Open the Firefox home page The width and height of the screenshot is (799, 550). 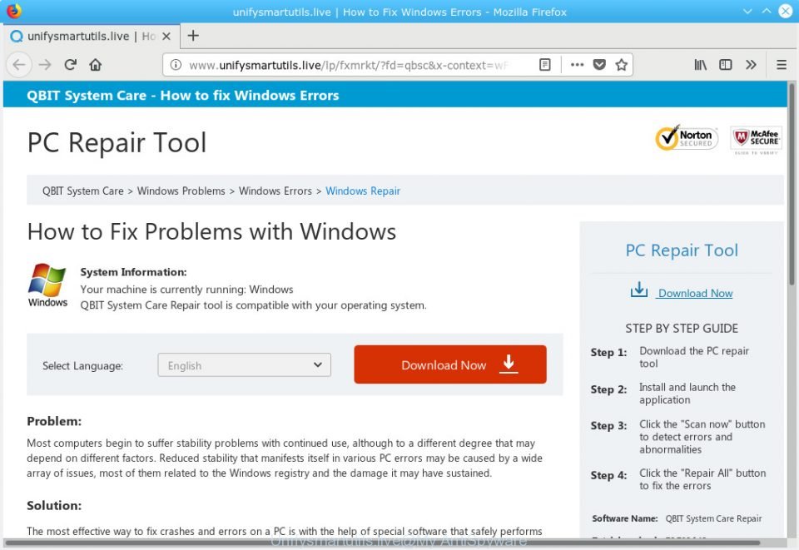[x=95, y=65]
